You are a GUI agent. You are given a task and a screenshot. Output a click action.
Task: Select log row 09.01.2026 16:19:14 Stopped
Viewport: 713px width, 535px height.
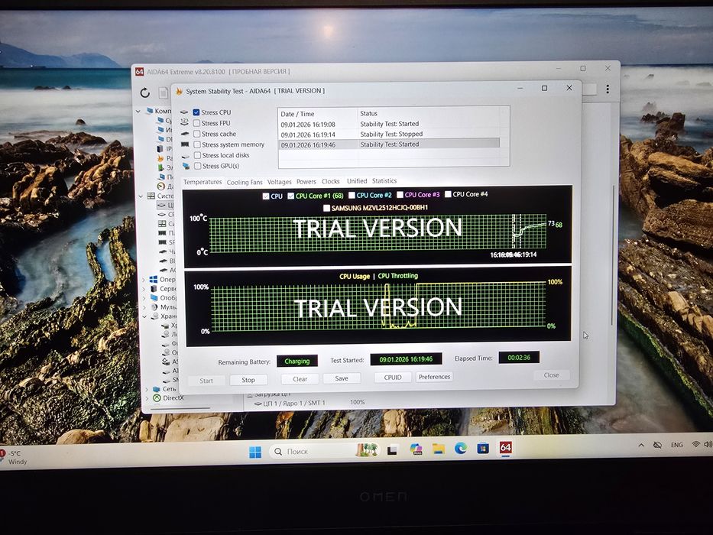click(x=391, y=135)
